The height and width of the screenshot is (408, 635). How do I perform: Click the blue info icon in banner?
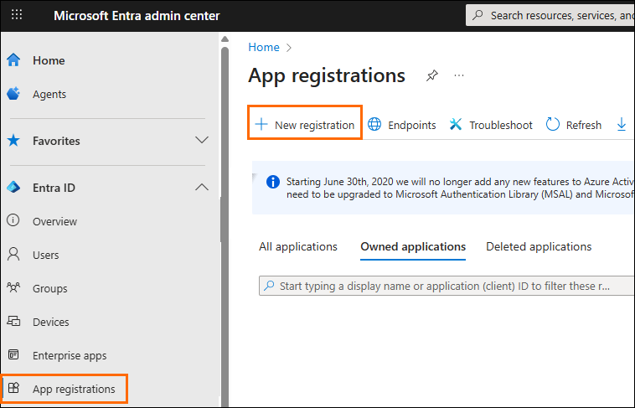point(273,182)
